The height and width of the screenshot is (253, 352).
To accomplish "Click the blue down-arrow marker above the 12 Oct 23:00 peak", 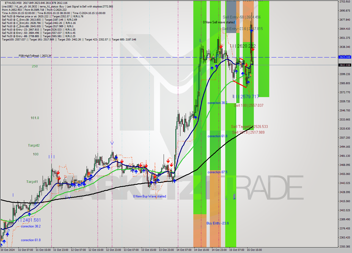I will (x=112, y=143).
